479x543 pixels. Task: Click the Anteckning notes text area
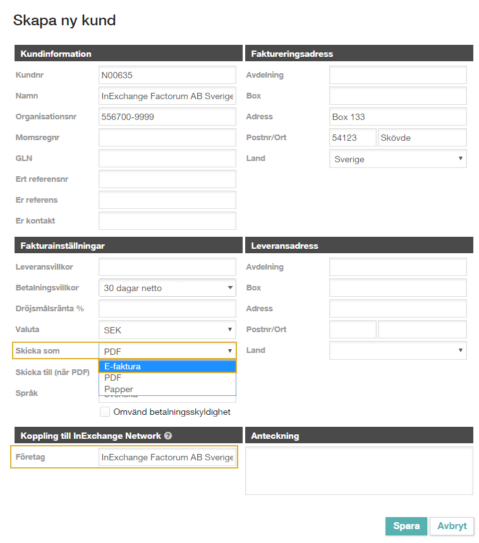pyautogui.click(x=358, y=470)
